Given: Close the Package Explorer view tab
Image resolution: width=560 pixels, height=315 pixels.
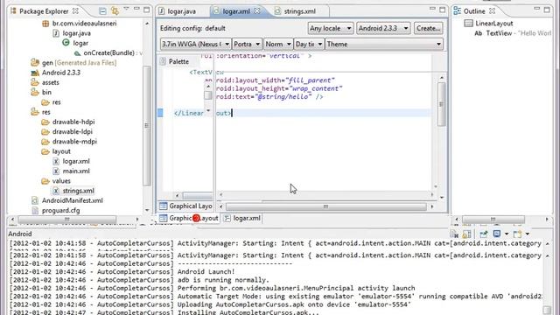Looking at the screenshot, I should point(75,11).
